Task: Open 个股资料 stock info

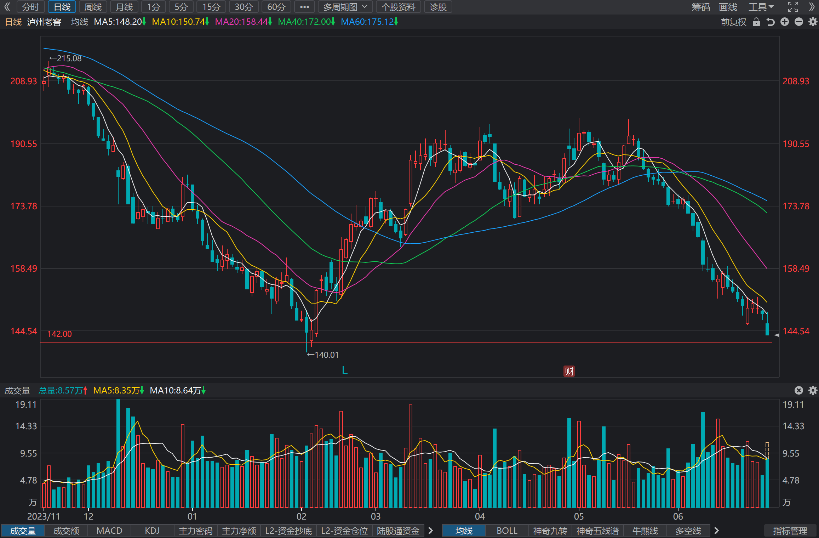Action: (x=398, y=7)
